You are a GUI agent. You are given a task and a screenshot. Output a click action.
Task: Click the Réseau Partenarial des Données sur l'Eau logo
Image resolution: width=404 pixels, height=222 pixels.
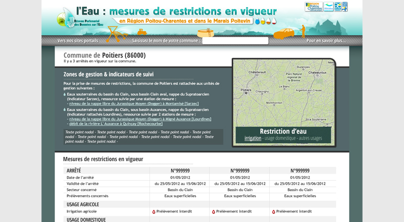(x=80, y=18)
